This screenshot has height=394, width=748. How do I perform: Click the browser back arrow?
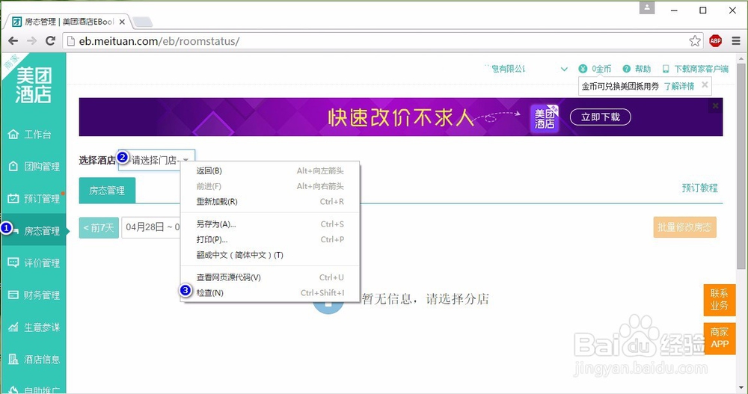[13, 41]
